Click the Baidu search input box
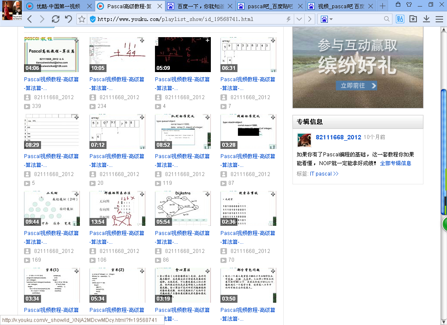This screenshot has height=325, width=447. point(358,19)
